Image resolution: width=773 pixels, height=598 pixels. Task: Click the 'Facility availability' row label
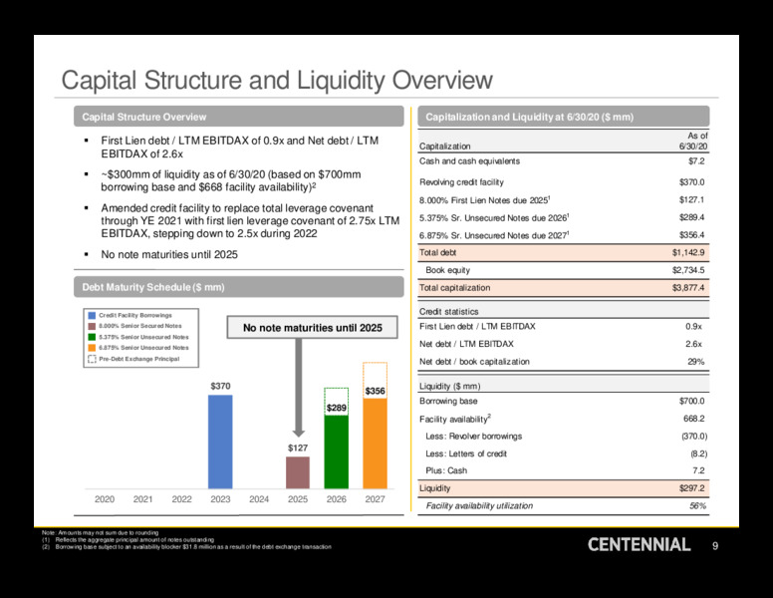[454, 419]
